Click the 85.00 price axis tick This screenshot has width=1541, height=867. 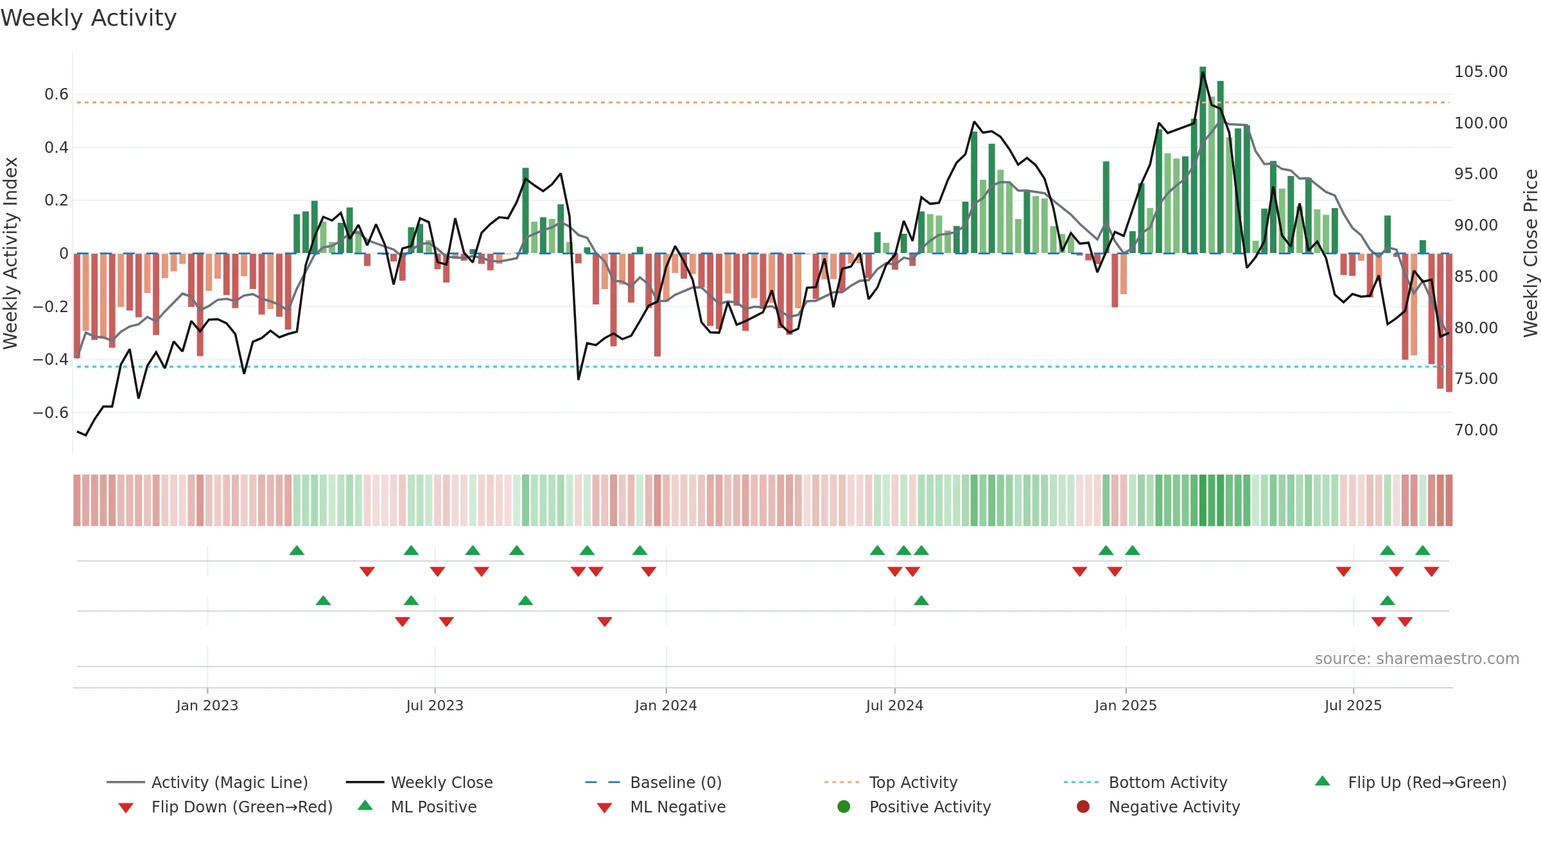click(x=1476, y=276)
